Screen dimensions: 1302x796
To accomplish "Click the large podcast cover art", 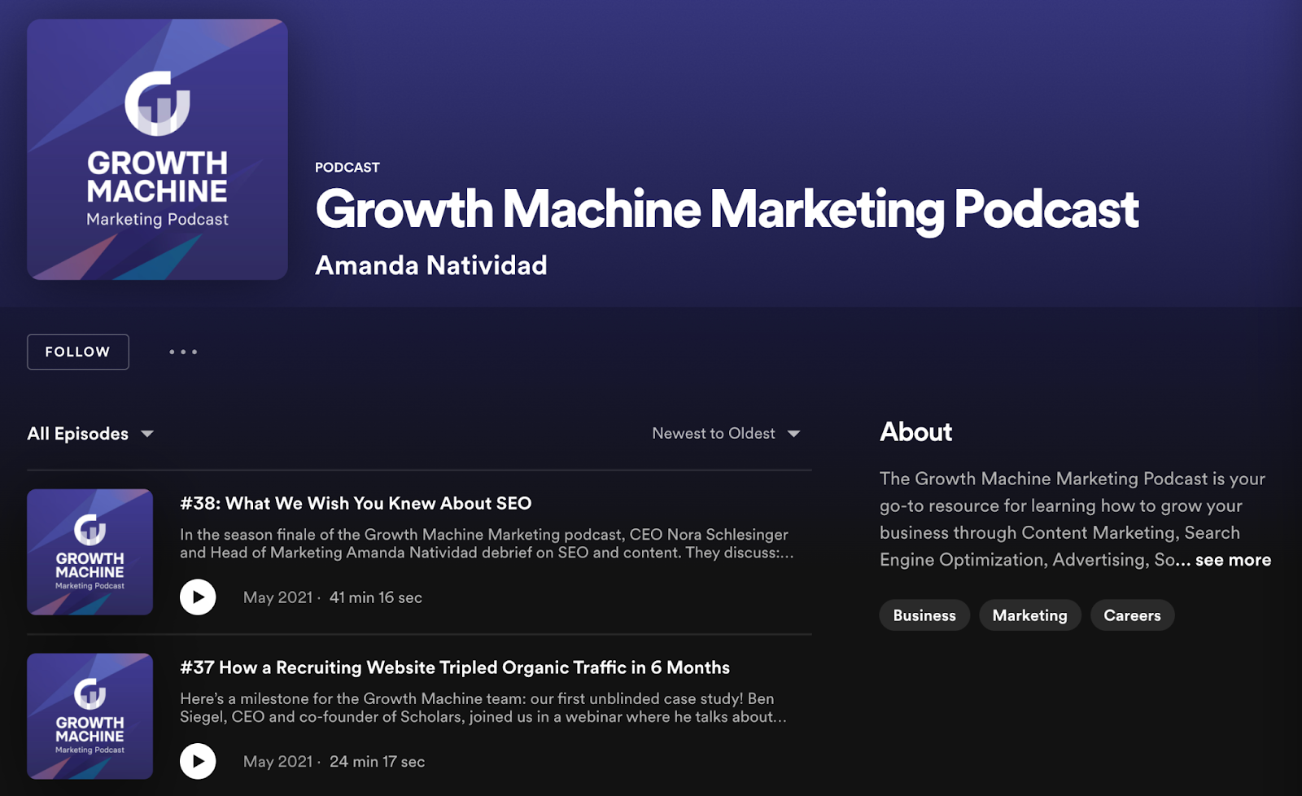I will pos(157,150).
